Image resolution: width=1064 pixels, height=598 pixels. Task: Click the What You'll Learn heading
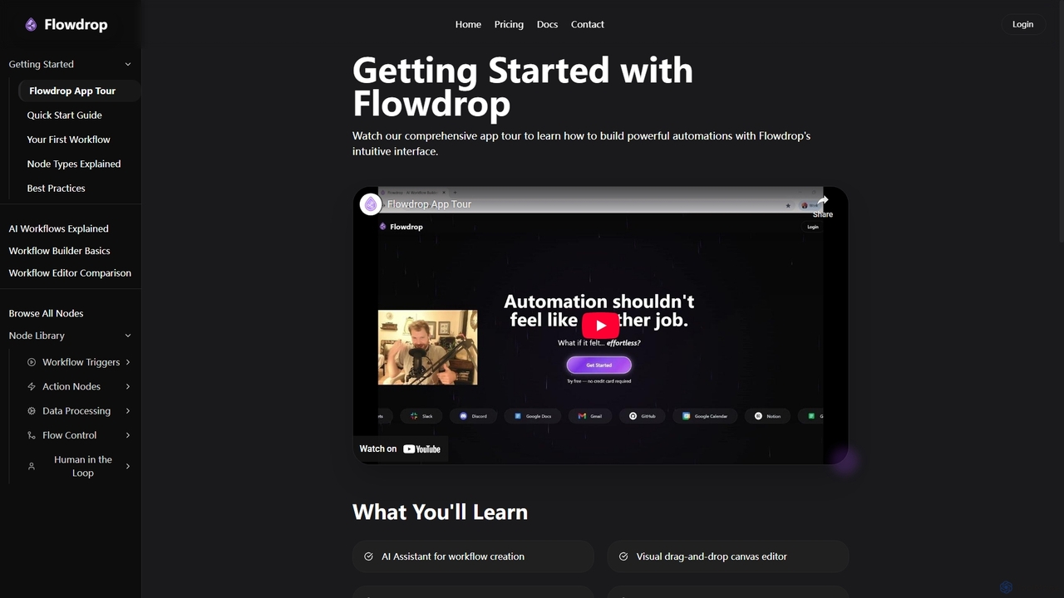click(x=440, y=512)
